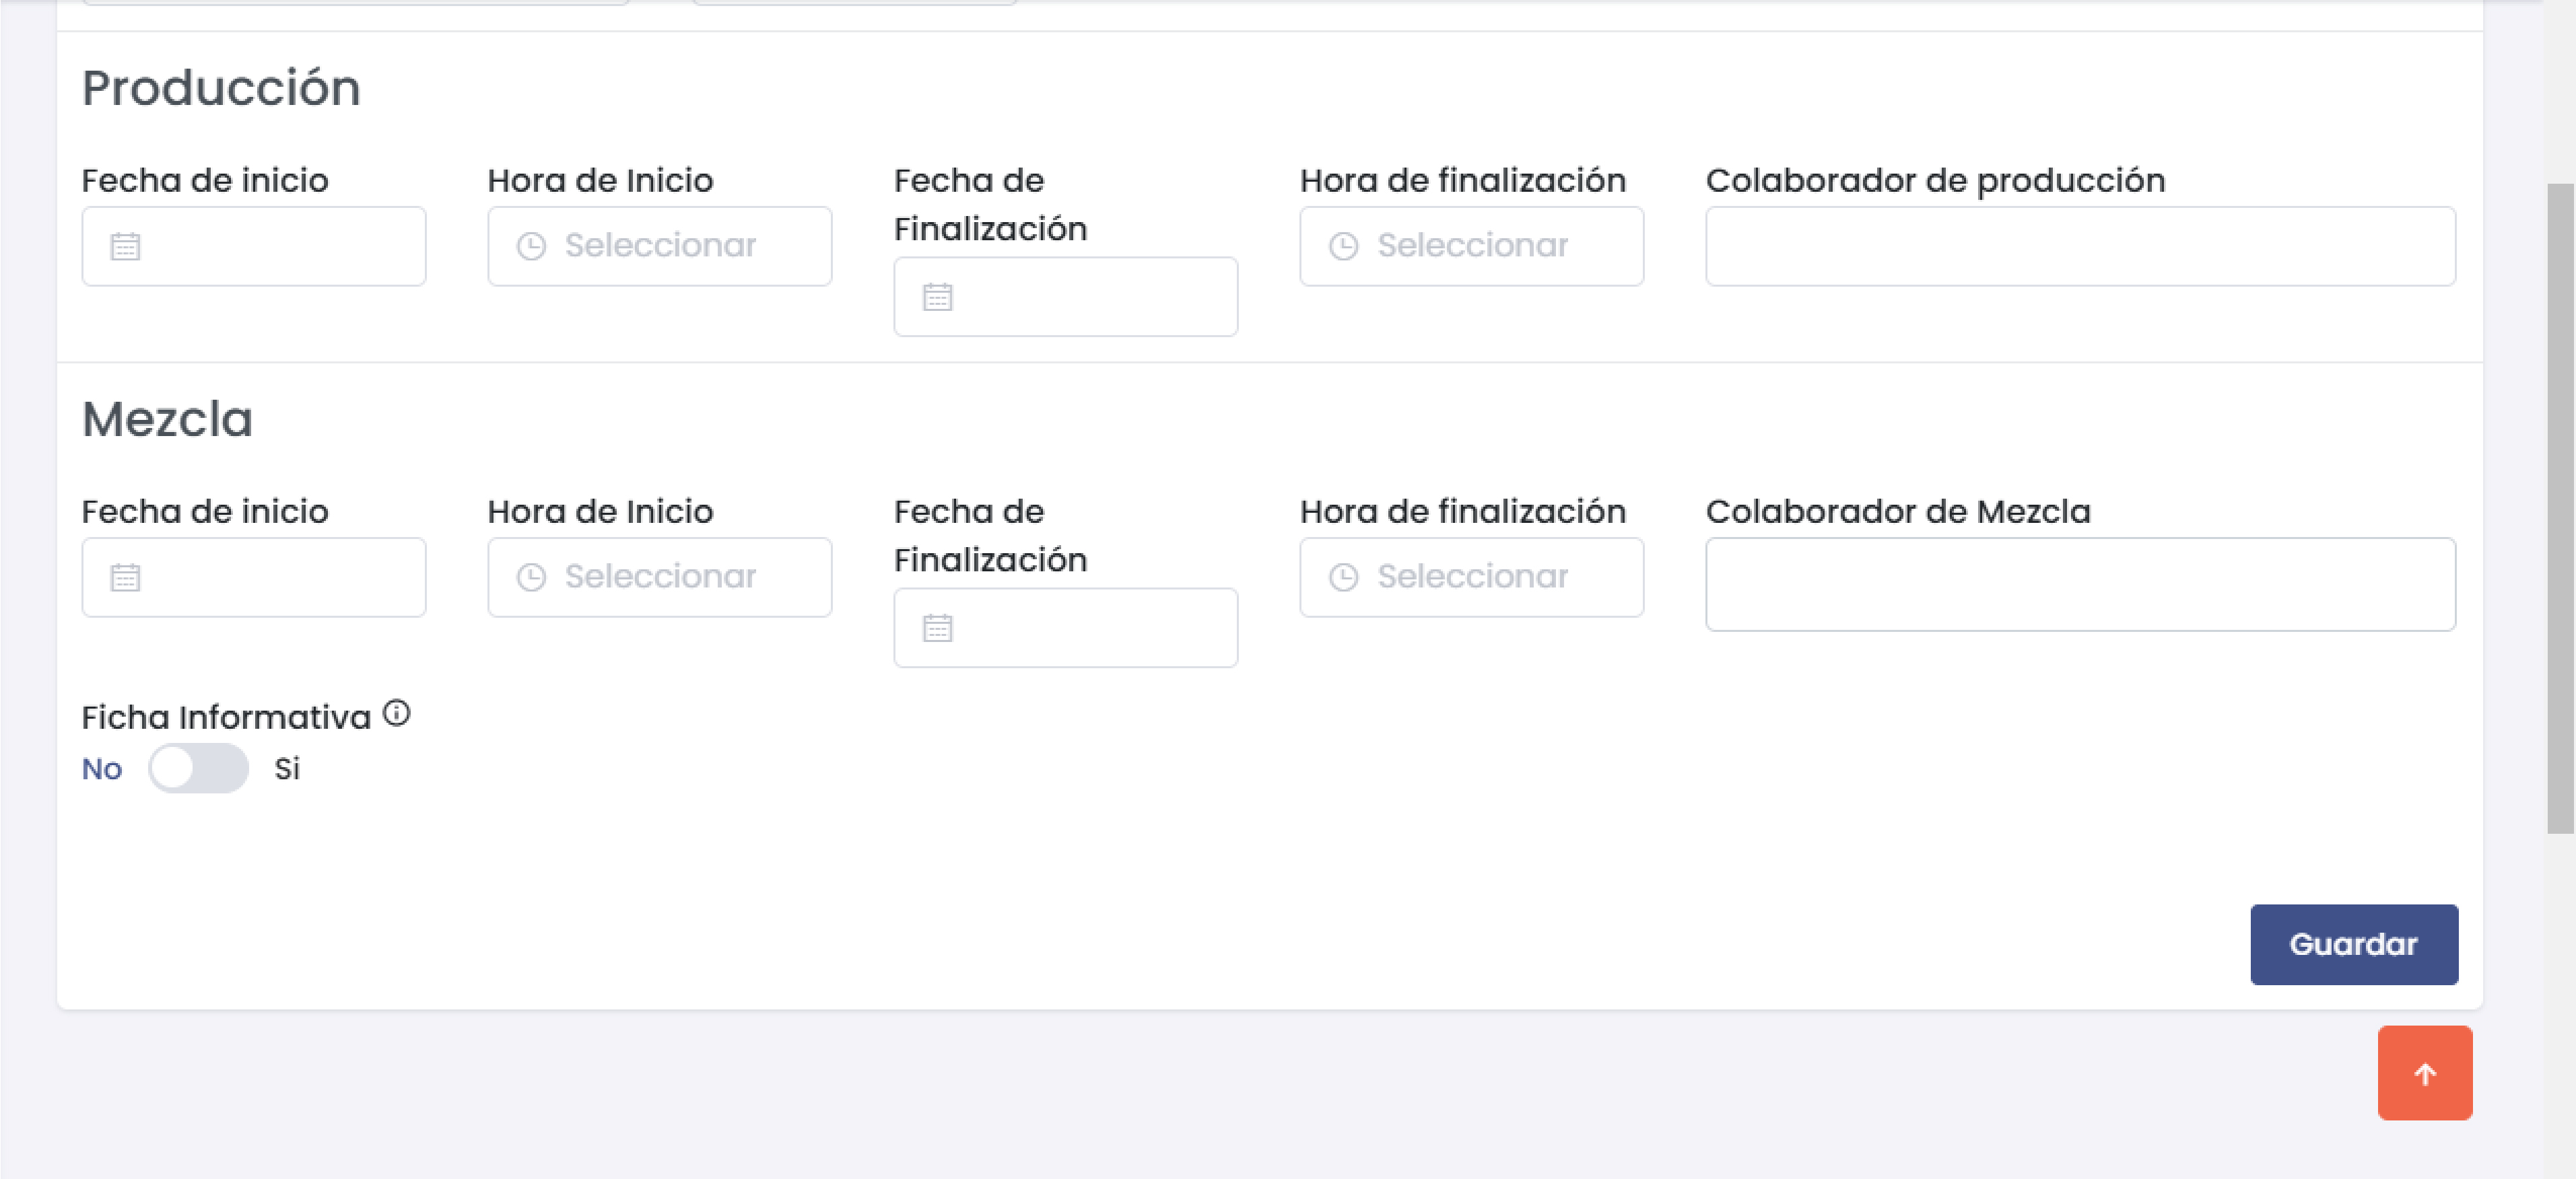Click calendar icon in Mezcla Fecha de Finalización
The height and width of the screenshot is (1179, 2576).
937,627
